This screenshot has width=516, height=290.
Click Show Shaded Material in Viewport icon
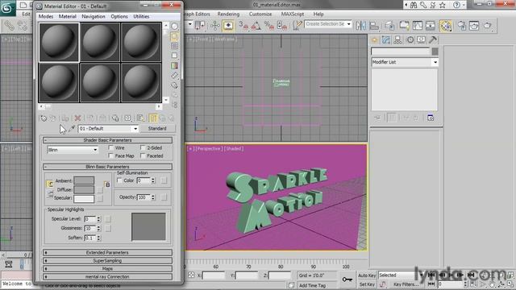[140, 118]
